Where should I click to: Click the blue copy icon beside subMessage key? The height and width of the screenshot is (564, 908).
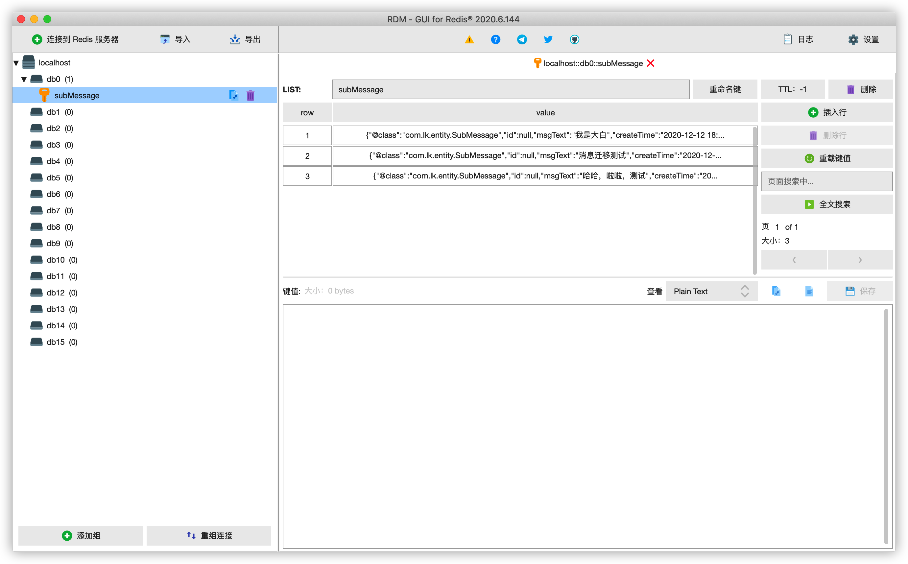coord(233,96)
